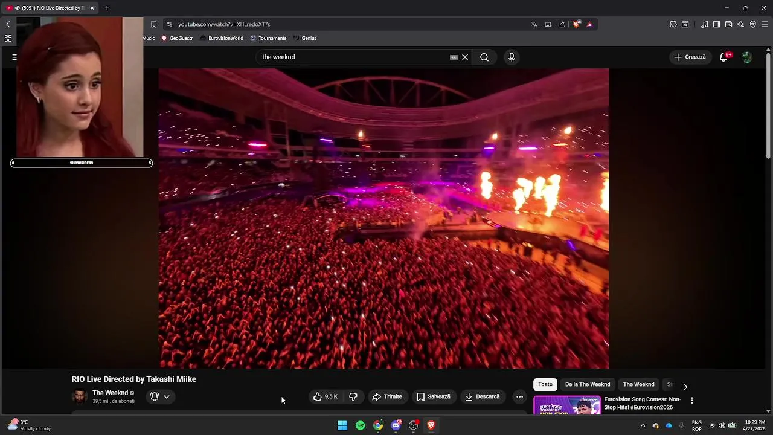Image resolution: width=773 pixels, height=435 pixels.
Task: Open Brave Shields lion icon
Action: coord(577,24)
